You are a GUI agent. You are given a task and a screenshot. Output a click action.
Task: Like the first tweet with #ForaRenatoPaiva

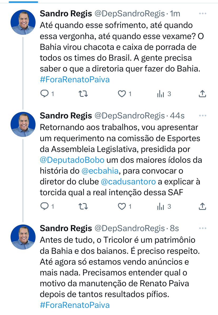click(122, 94)
